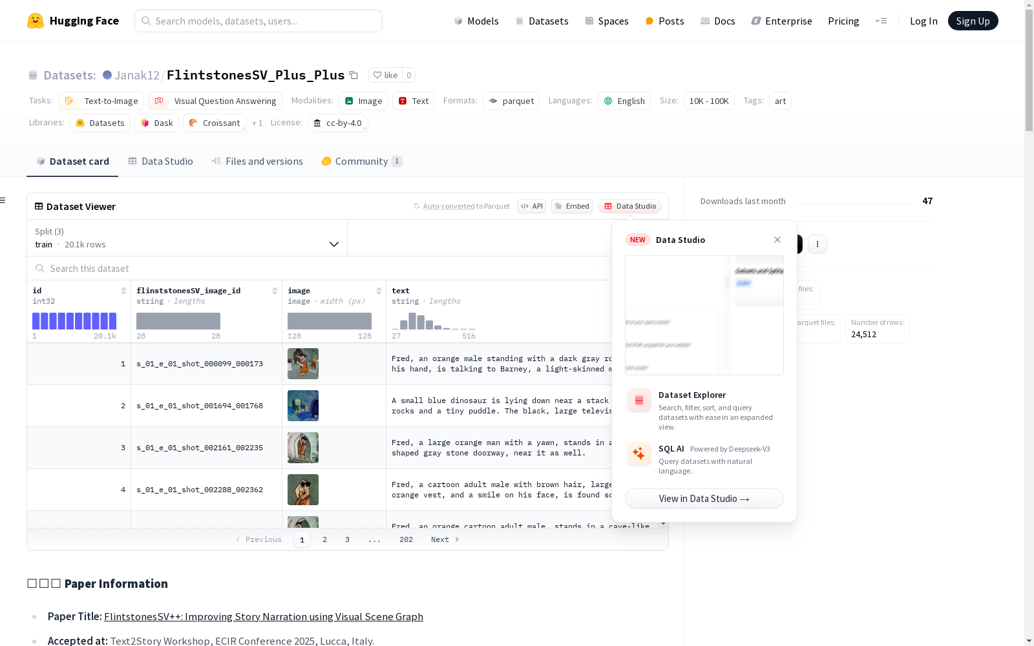This screenshot has height=646, width=1034.
Task: Close the Data Studio popup
Action: point(777,240)
